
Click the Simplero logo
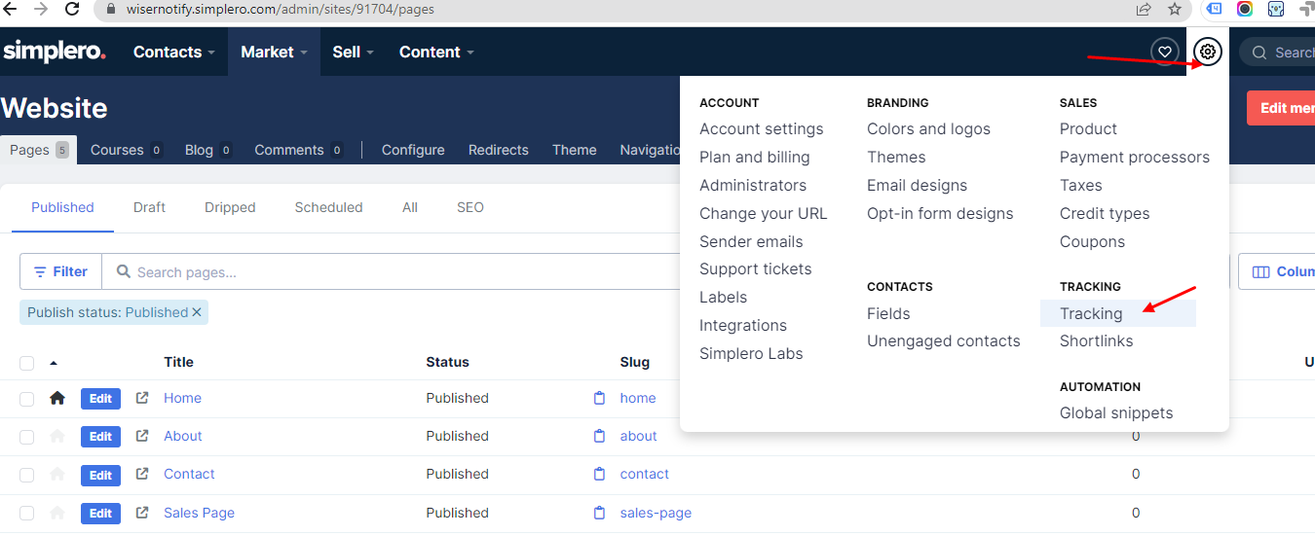coord(54,52)
